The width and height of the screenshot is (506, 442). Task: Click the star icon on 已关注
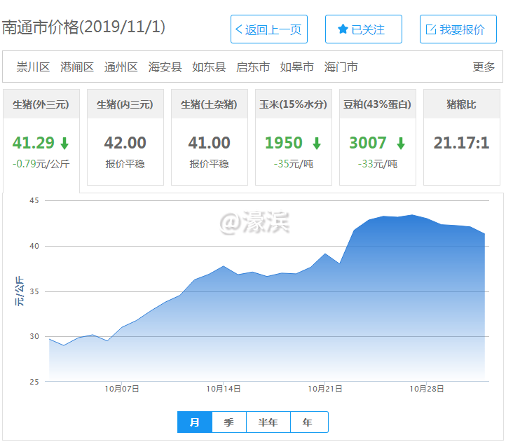[343, 29]
